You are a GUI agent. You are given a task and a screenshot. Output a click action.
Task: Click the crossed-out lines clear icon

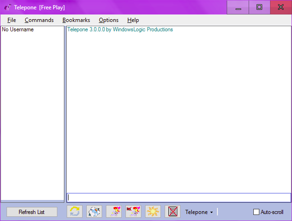coord(173,212)
